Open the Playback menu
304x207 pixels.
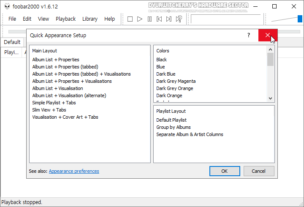pyautogui.click(x=66, y=19)
